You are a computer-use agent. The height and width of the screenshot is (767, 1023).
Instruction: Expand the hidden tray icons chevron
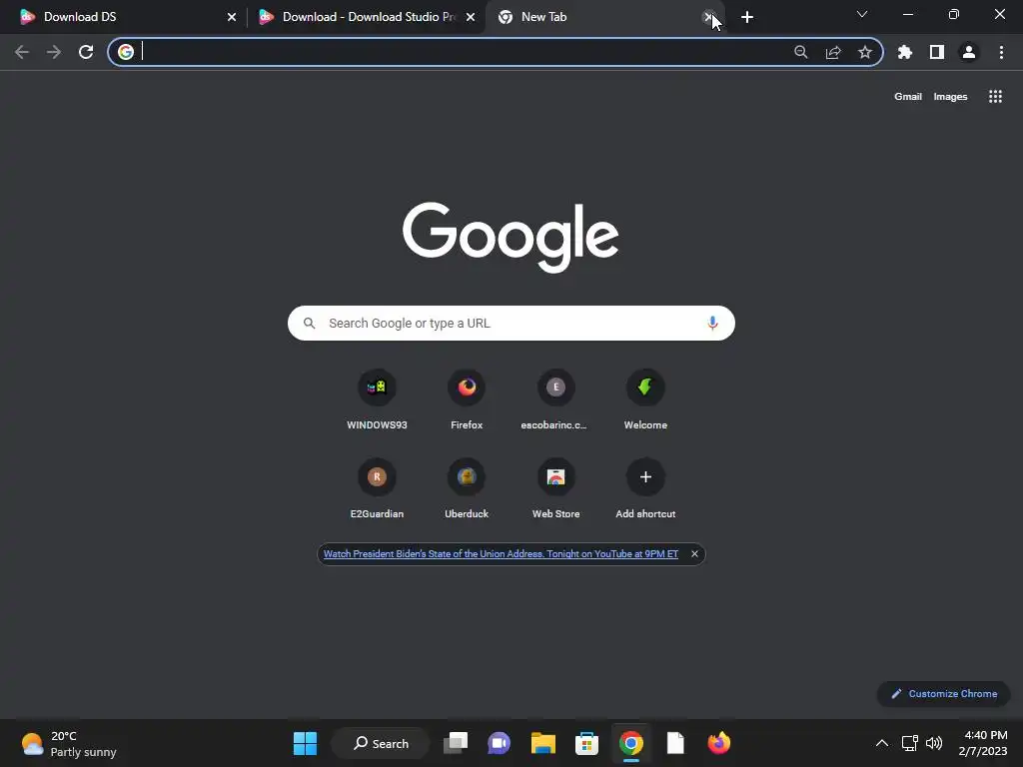pos(881,743)
